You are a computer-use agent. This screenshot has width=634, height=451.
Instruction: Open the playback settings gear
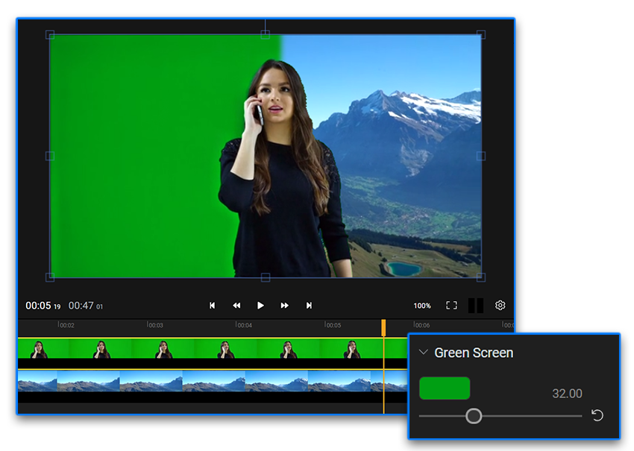point(500,306)
